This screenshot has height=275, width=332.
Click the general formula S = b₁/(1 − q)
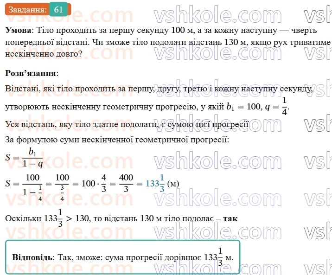[24, 158]
